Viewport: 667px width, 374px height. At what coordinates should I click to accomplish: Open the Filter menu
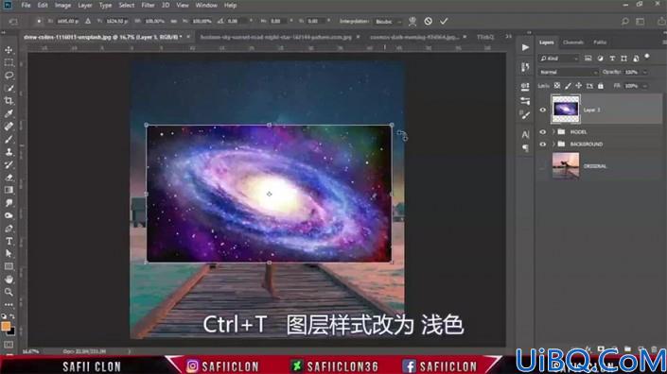pyautogui.click(x=148, y=5)
